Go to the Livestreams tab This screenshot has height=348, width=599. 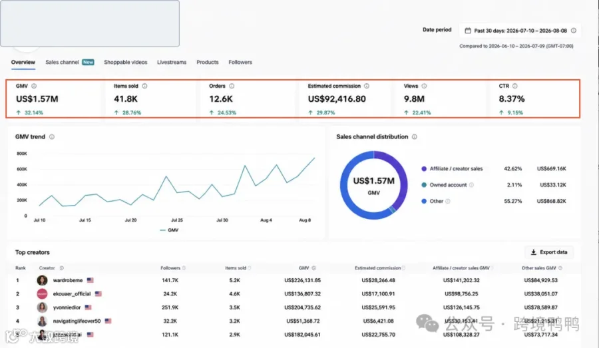[172, 63]
